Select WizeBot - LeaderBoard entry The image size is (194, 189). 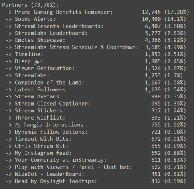pyautogui.click(x=95, y=174)
